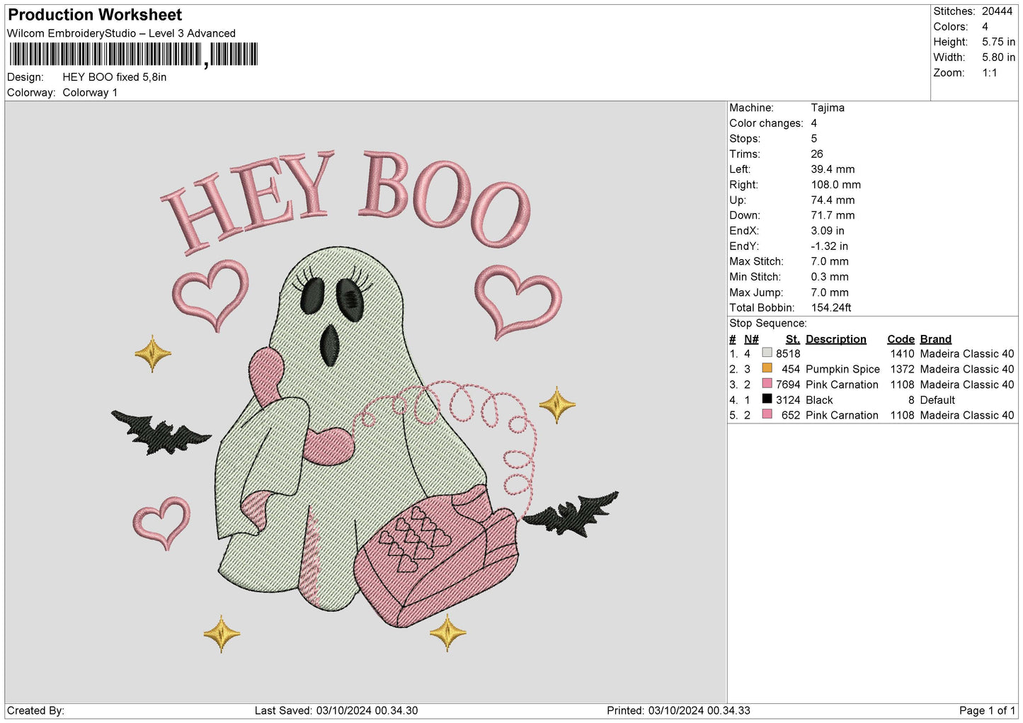Click 'Pink Carnation' in the 652-stitch row
The width and height of the screenshot is (1023, 723).
[x=842, y=416]
